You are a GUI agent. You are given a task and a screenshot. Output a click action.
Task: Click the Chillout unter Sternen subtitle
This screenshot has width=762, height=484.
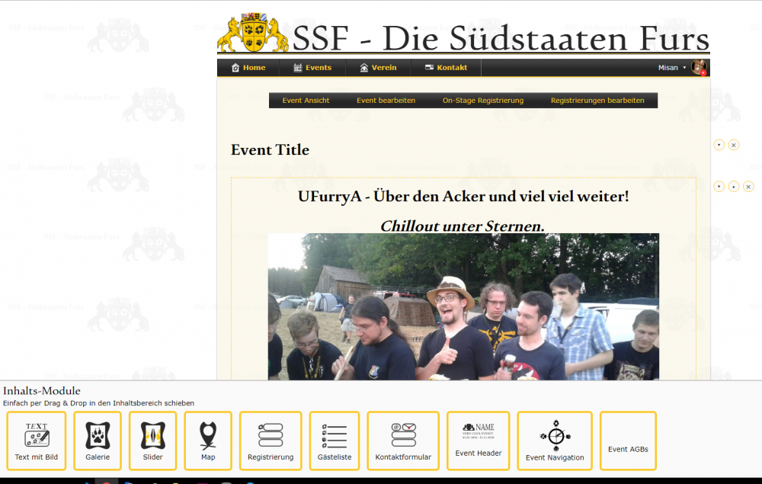coord(463,226)
